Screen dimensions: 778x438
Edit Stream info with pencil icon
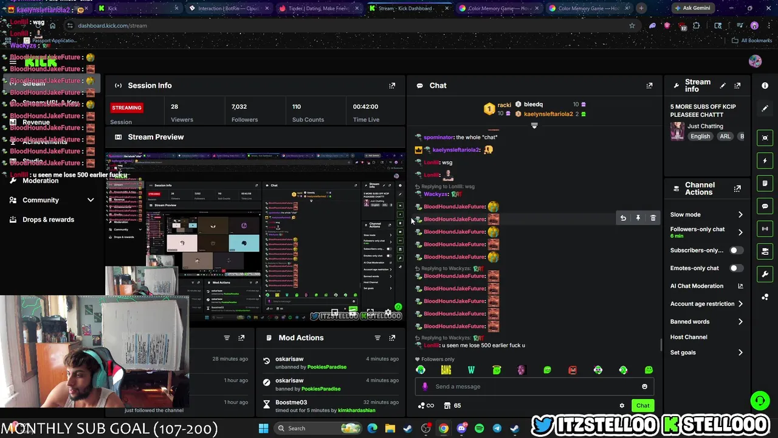[723, 86]
